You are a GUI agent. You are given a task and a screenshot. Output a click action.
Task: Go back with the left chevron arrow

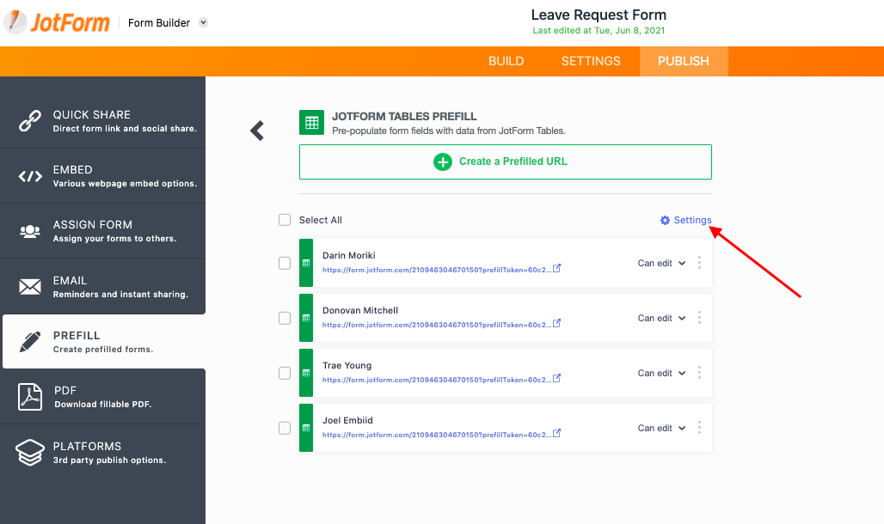coord(257,131)
